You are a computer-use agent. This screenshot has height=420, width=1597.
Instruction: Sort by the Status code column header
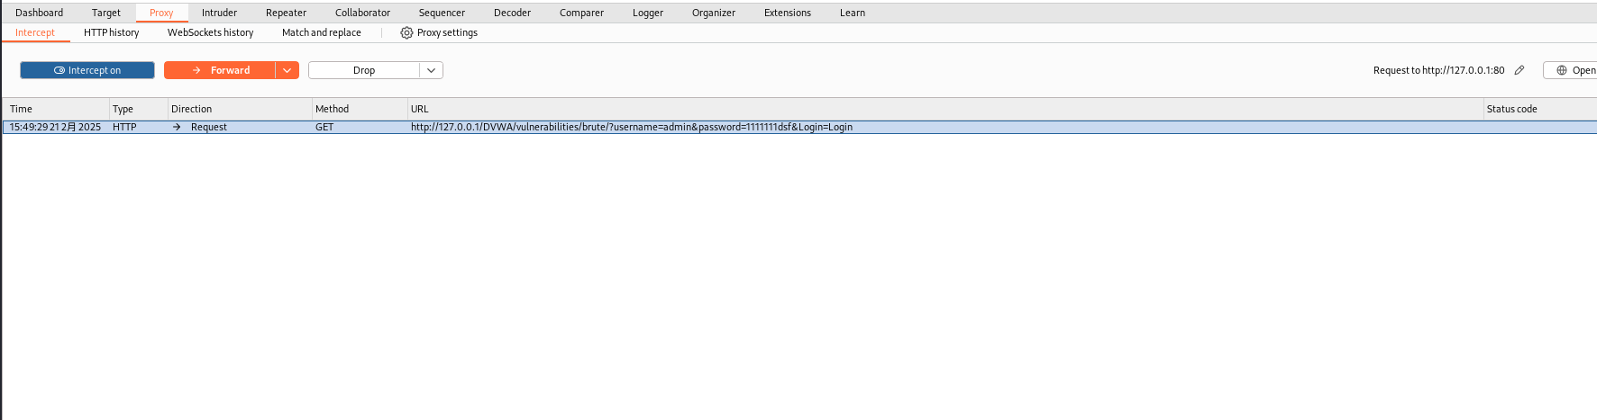tap(1539, 109)
